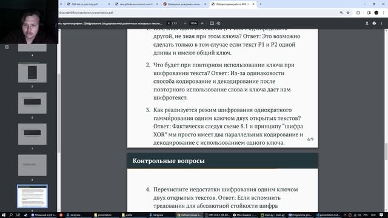Click the address bar URL field
Screen dimensions: 388x218
click(198, 13)
